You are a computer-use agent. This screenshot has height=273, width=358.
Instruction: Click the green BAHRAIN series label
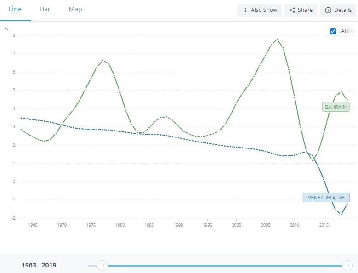[336, 107]
